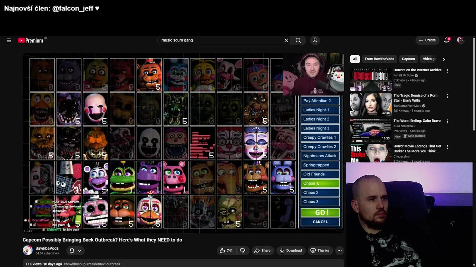Image resolution: width=476 pixels, height=267 pixels.
Task: Share the video
Action: (x=262, y=251)
